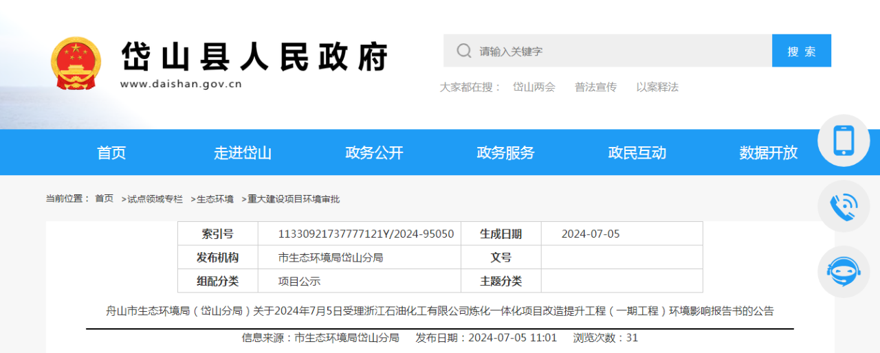The image size is (880, 353).
Task: Open the 政民互动 navigation item
Action: [x=637, y=152]
